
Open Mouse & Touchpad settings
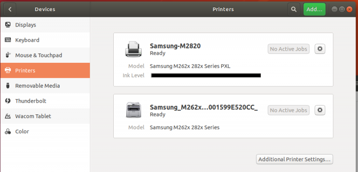45,55
